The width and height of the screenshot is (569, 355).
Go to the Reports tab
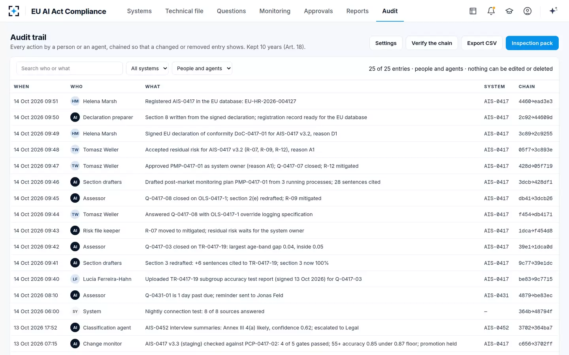point(358,11)
